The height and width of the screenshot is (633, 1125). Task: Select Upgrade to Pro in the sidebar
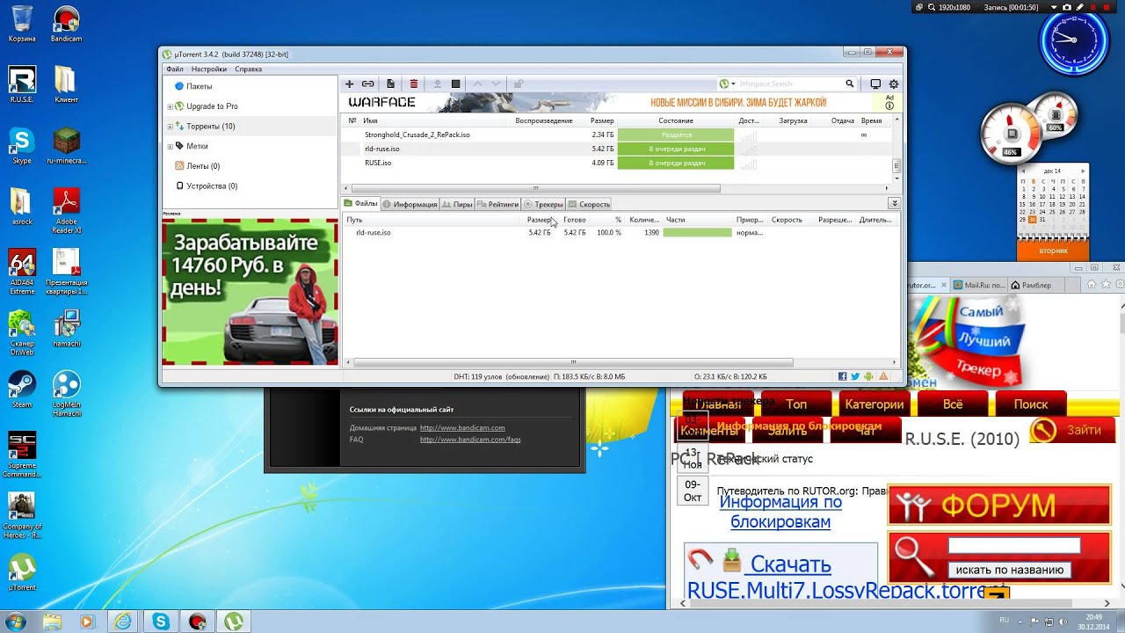[x=212, y=106]
